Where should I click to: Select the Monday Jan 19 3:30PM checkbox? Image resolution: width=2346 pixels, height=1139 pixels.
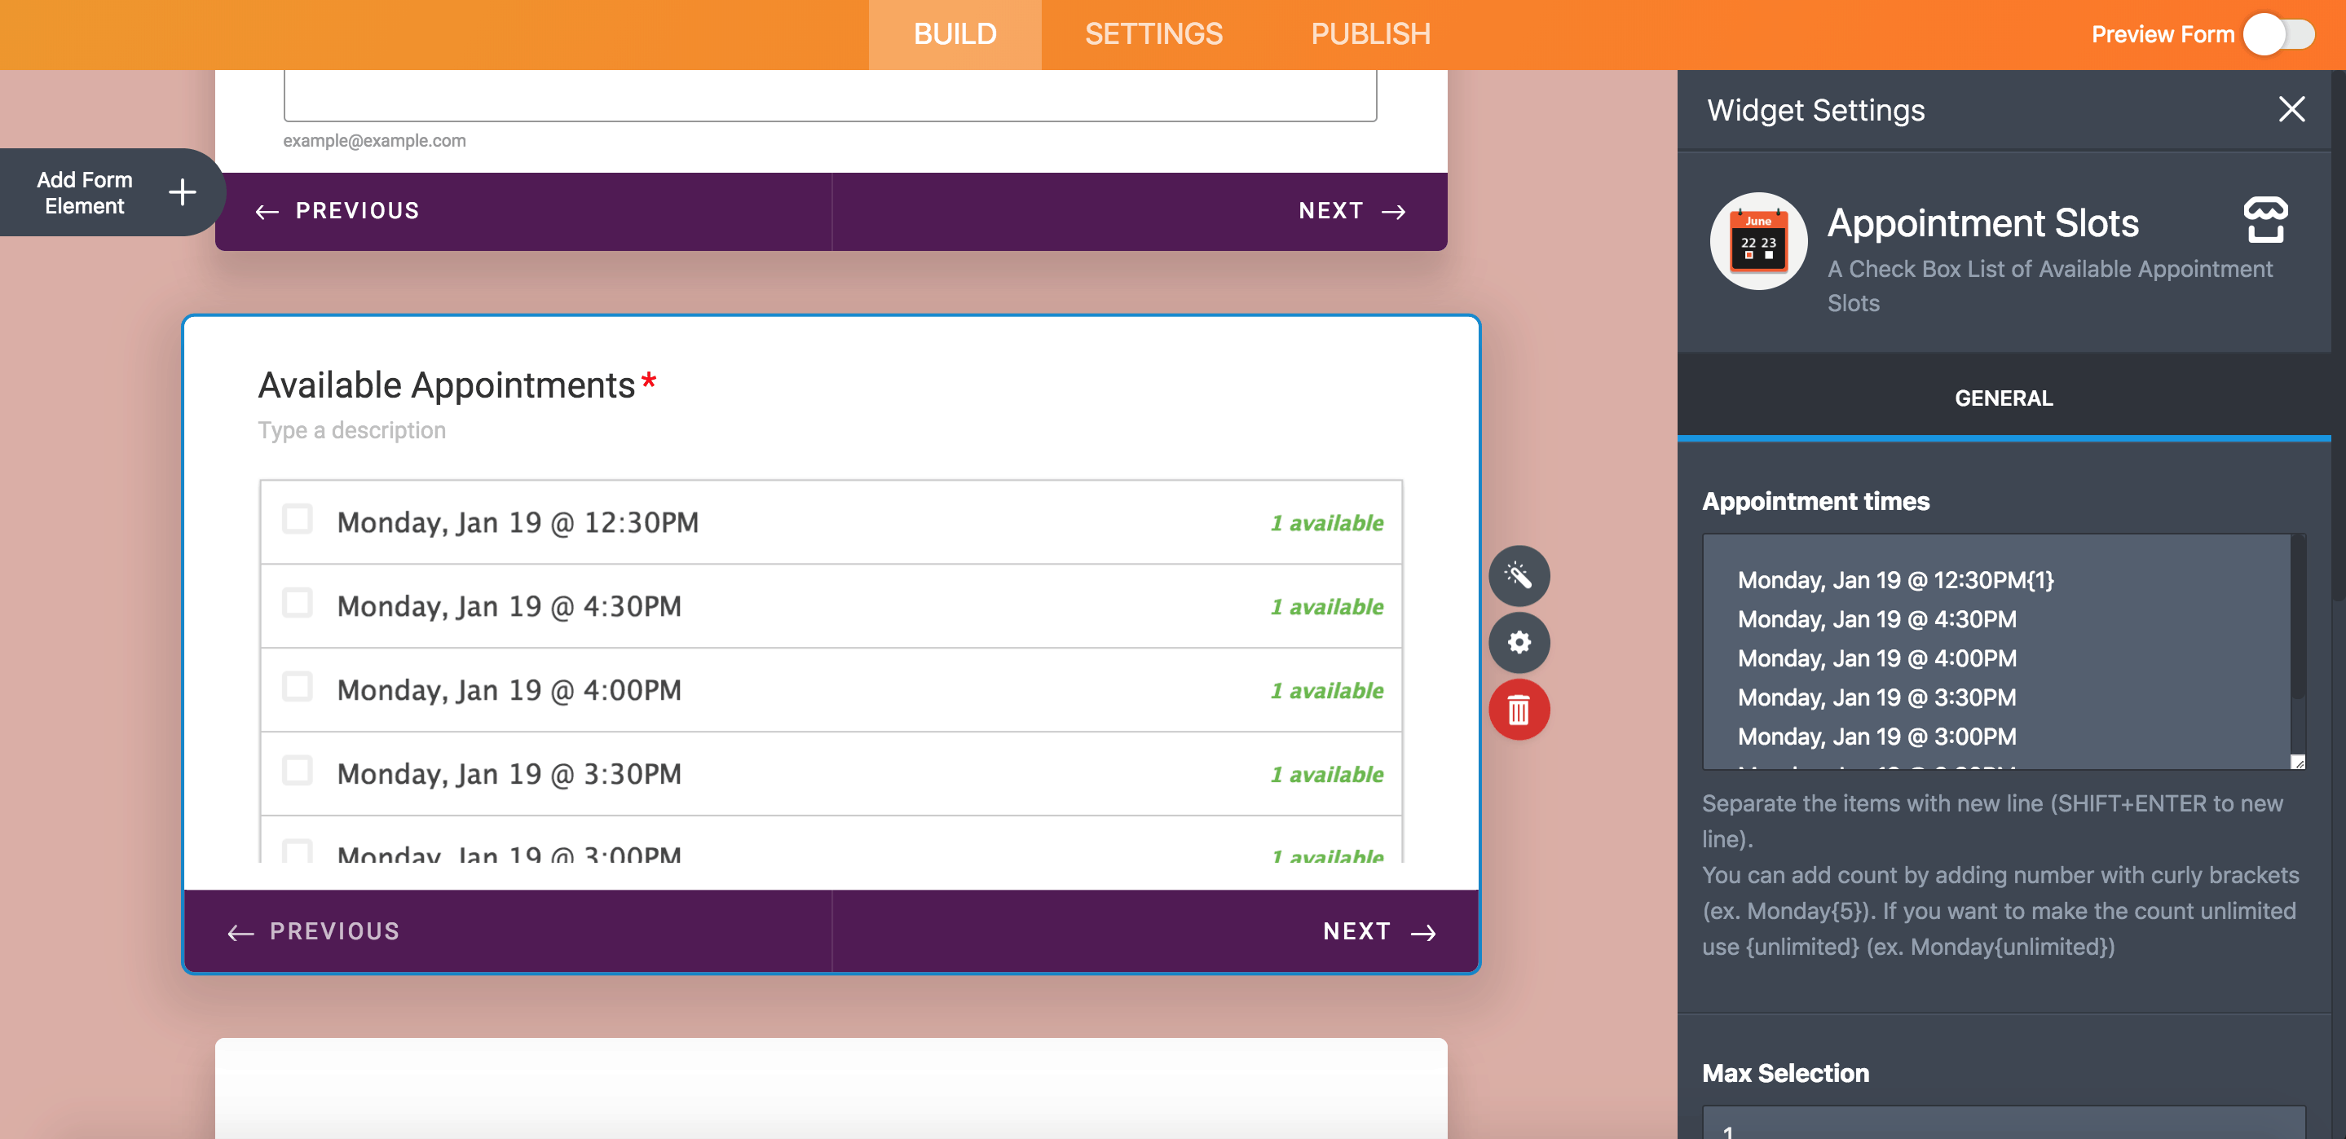click(x=297, y=772)
